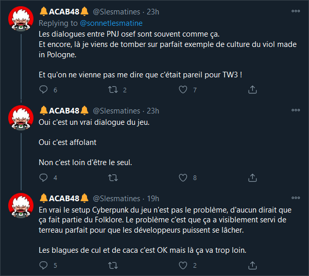Image resolution: width=309 pixels, height=276 pixels.
Task: Reply to the tweet about setup Cyberpunk
Action: point(43,265)
